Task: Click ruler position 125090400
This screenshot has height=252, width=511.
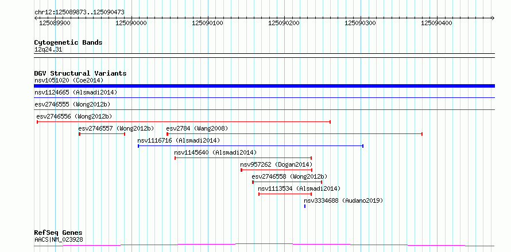Action: click(x=437, y=23)
